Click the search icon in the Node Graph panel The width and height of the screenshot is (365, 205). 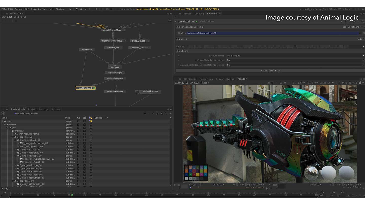170,21
